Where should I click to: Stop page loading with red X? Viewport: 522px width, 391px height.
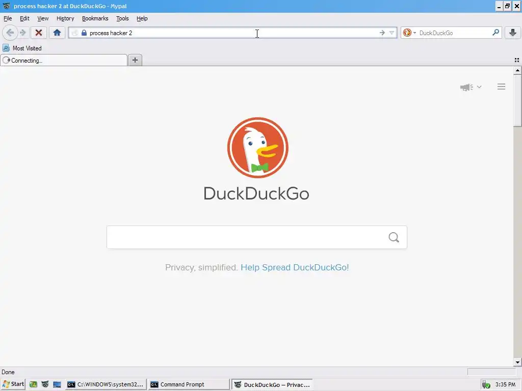click(39, 33)
